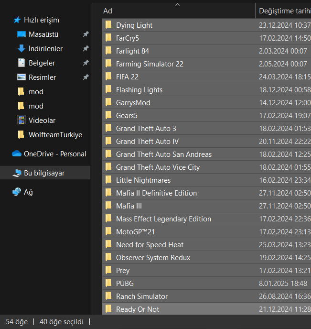Select the MotoGP™21 folder name

pos(135,231)
